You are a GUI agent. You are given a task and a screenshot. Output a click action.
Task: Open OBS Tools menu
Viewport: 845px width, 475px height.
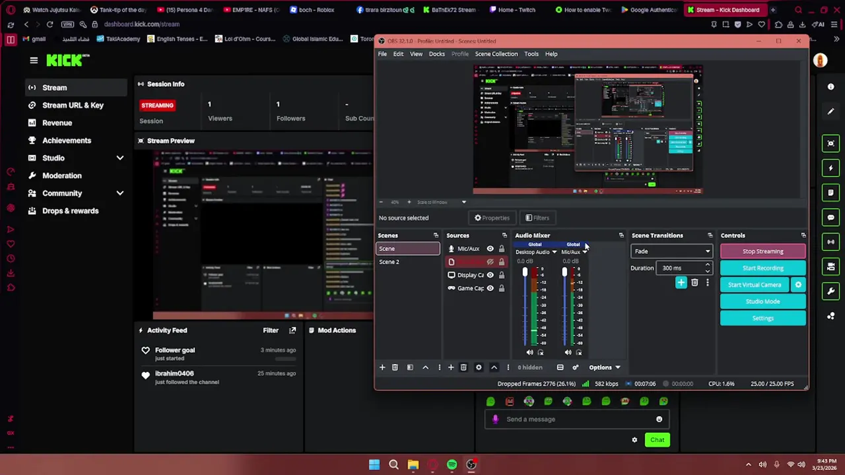coord(531,54)
